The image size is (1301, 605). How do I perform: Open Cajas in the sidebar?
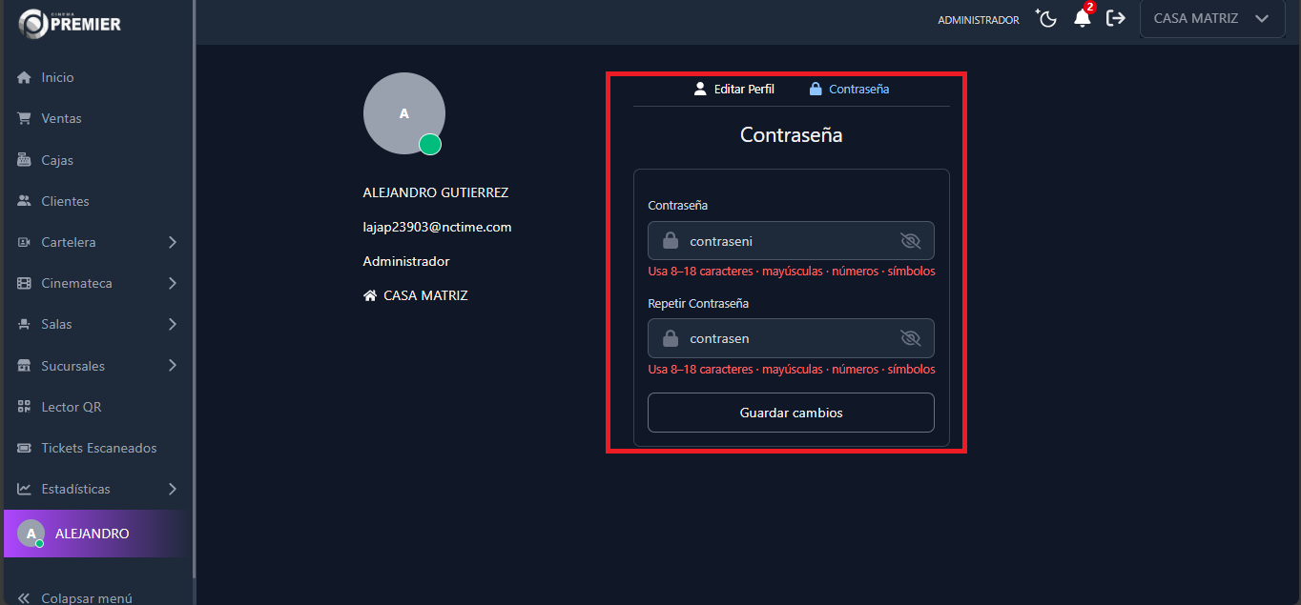(57, 160)
